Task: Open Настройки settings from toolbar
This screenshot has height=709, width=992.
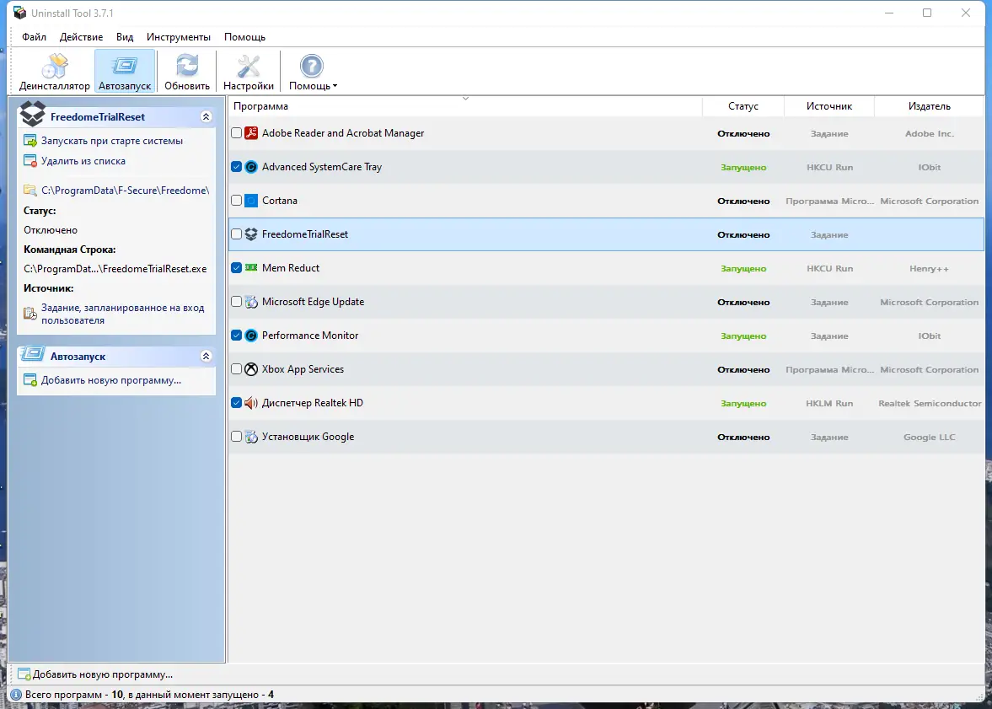Action: [248, 72]
